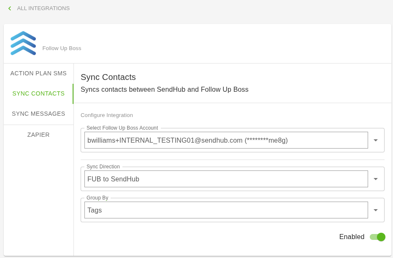Click the Group By dropdown arrow

(375, 210)
